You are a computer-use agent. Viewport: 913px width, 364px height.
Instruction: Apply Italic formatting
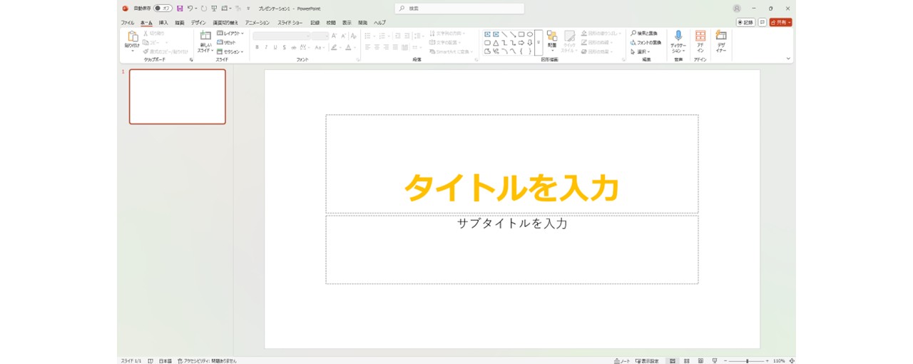pos(266,47)
